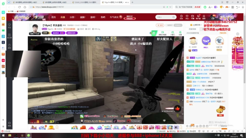Open 热点资讯 in browser bottom bar
Screen dimensions: 246x138
coord(182,131)
